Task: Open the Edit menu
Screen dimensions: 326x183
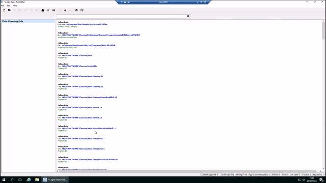Action: click(8, 6)
